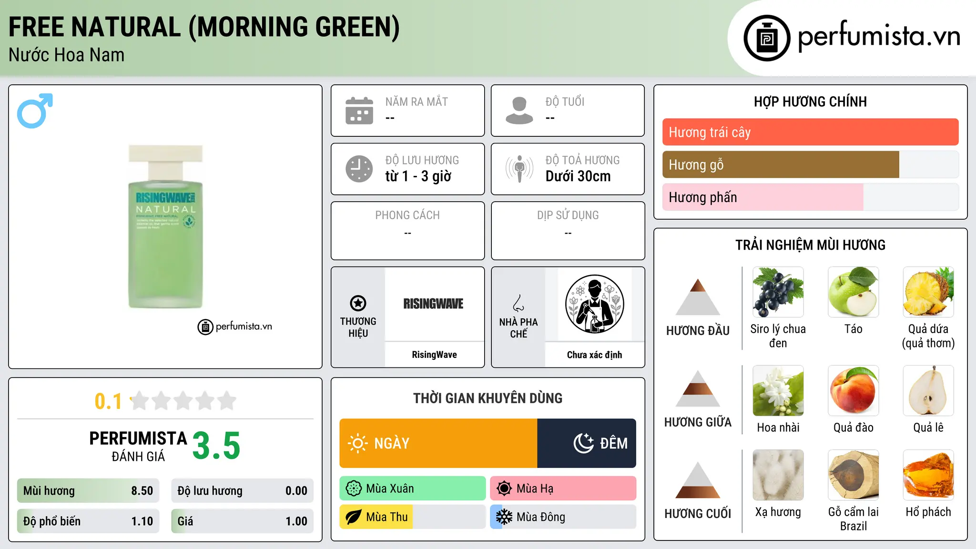
Task: Click the jasmine flower note image
Action: [778, 391]
